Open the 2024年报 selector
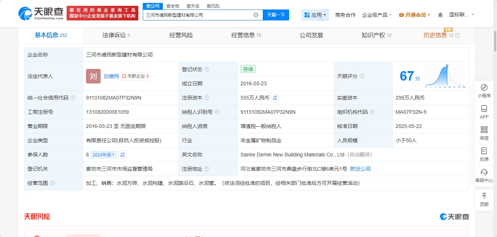This screenshot has height=237, width=497. [x=103, y=155]
